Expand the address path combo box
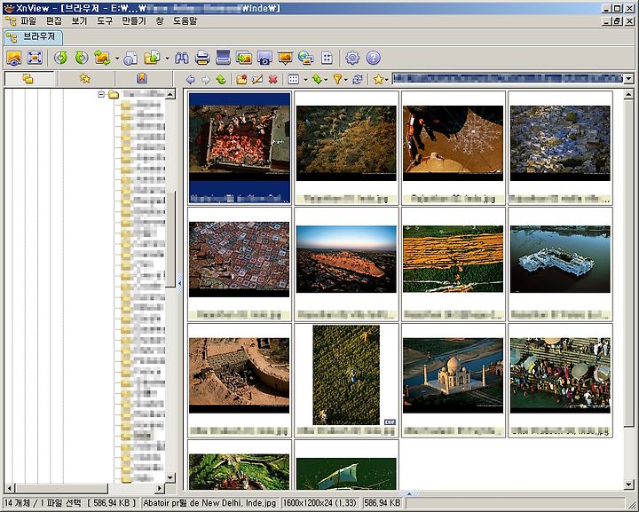639x512 pixels. 629,79
